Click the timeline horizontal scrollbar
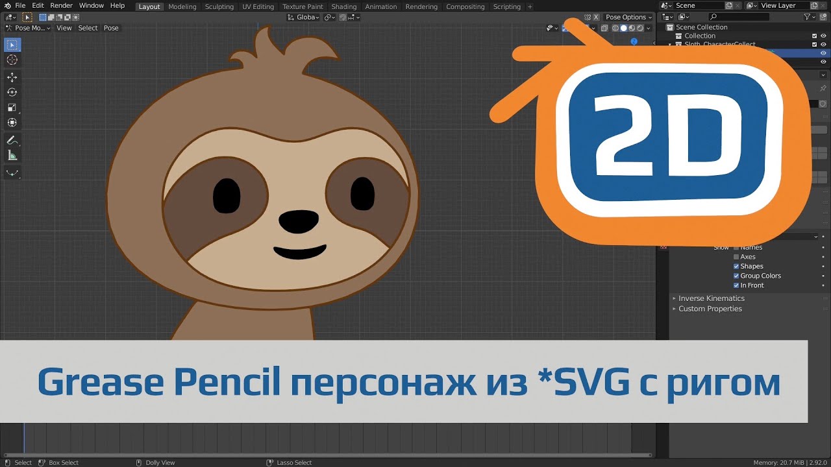Viewport: 831px width, 467px height. pyautogui.click(x=328, y=455)
